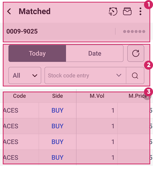Open the order history clock icon
Image resolution: width=153 pixels, height=180 pixels.
(113, 11)
